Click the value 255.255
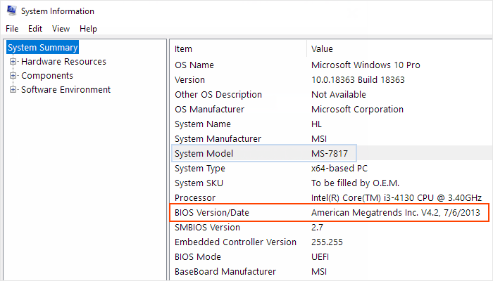This screenshot has width=493, height=281. click(327, 242)
